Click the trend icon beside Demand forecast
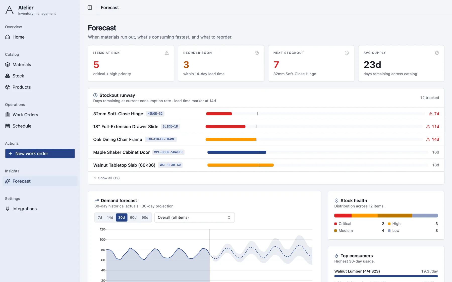The height and width of the screenshot is (282, 452). (97, 201)
